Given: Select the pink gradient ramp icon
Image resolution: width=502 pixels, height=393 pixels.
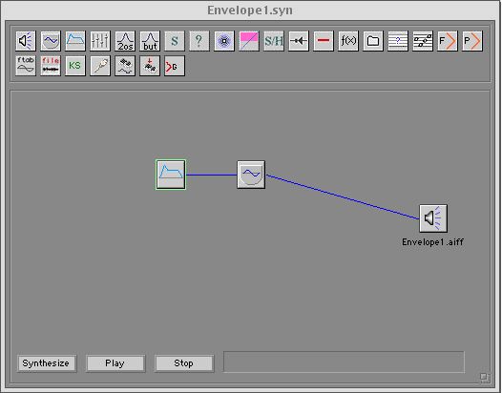Looking at the screenshot, I should pyautogui.click(x=249, y=41).
